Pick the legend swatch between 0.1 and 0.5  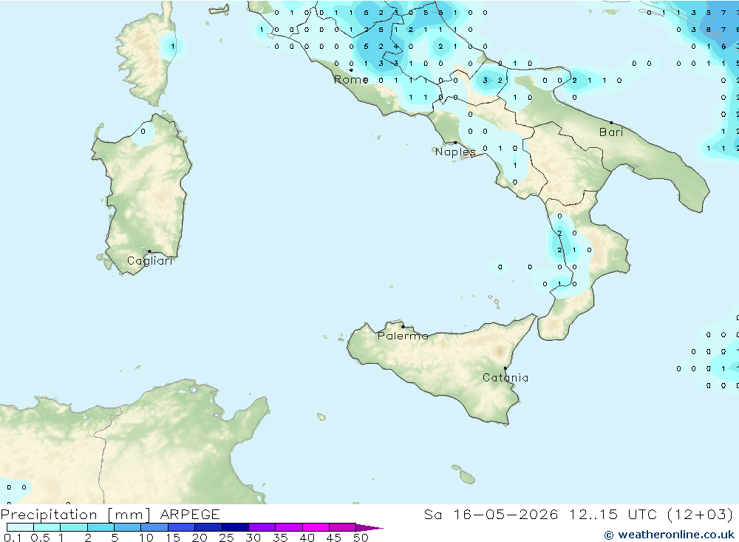coord(20,527)
